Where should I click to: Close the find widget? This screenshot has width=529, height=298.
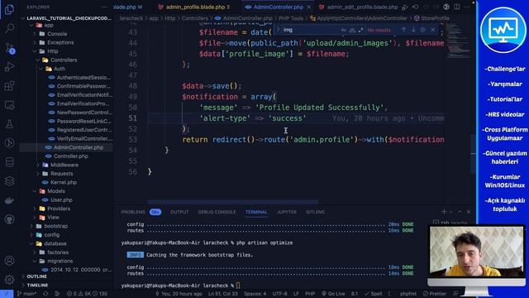[433, 30]
